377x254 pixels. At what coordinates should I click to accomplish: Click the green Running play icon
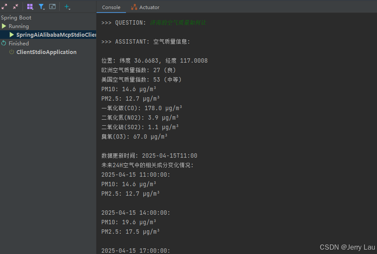(4, 26)
